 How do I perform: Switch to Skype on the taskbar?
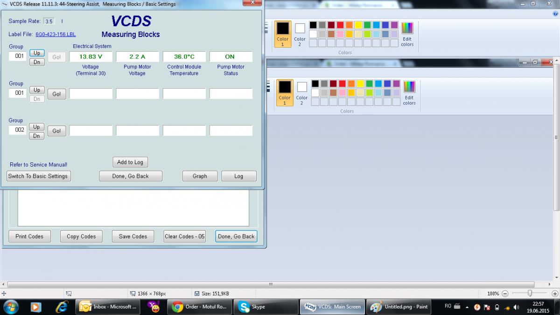(266, 307)
